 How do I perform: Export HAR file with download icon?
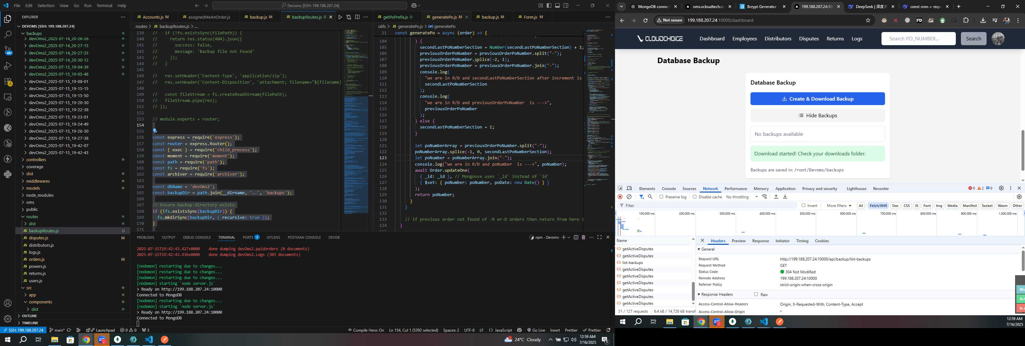point(785,197)
